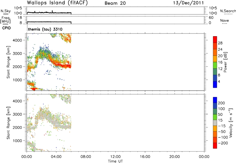Screen dimensions: 236x163
Task: Click the '04:00' time tick label
Action: tap(56, 157)
